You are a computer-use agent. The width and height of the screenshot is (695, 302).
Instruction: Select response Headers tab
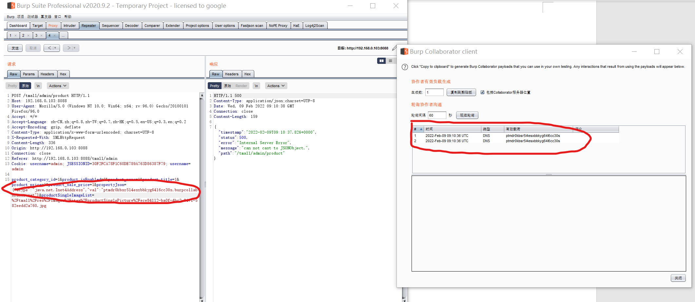click(x=232, y=74)
